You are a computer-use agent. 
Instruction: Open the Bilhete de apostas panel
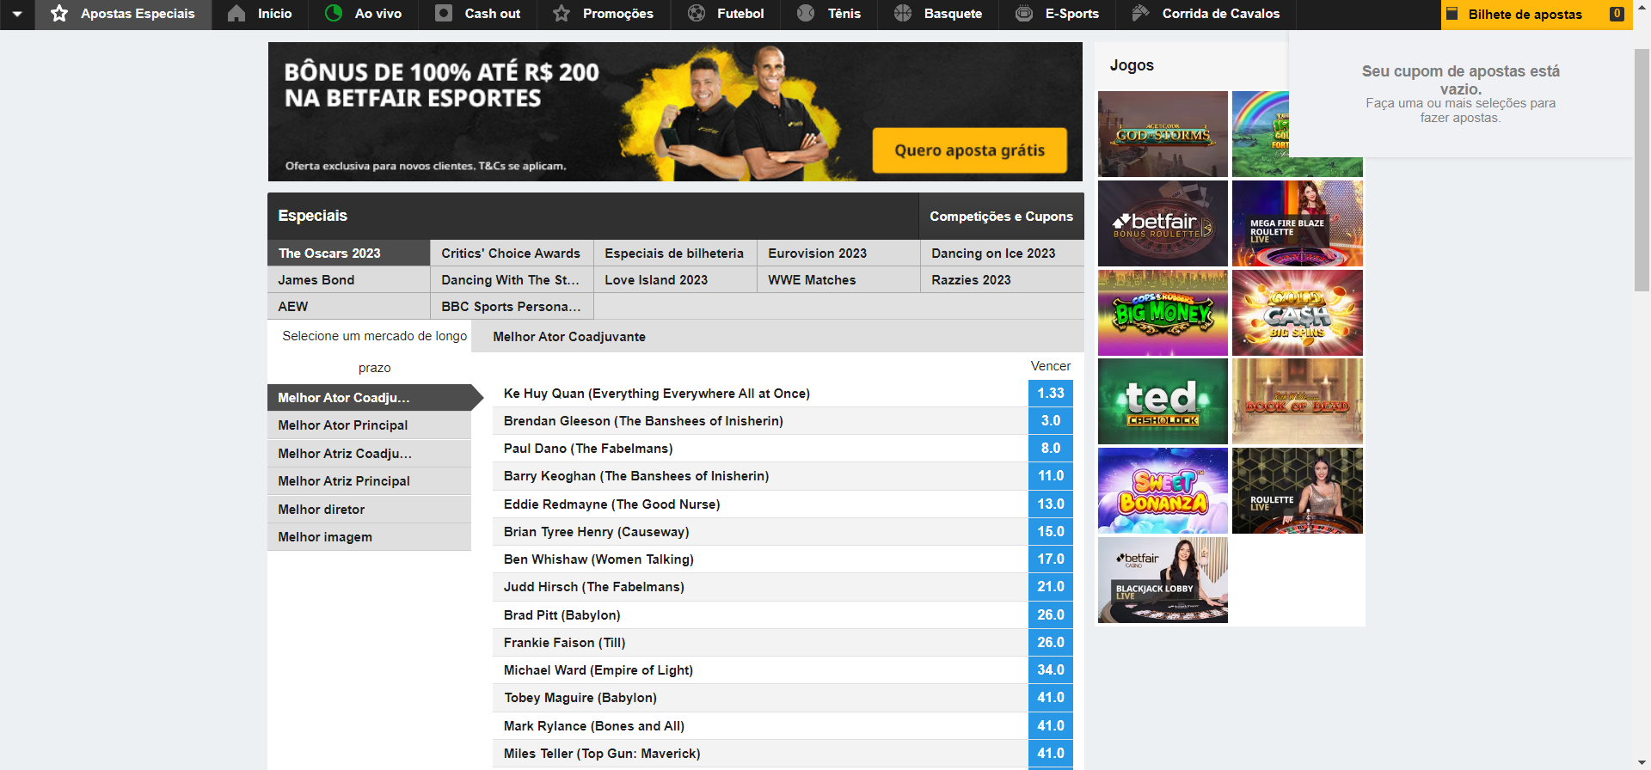click(1537, 14)
